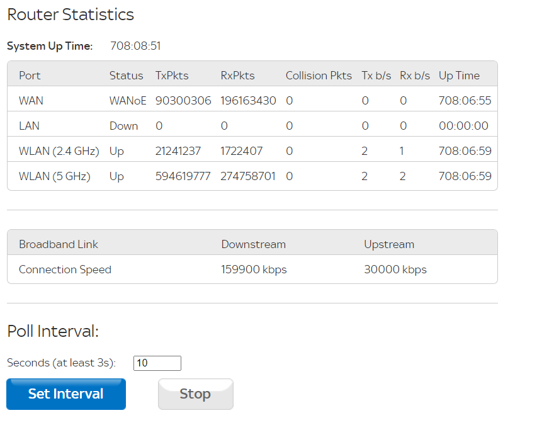Click the Collision Pkts column header

pyautogui.click(x=319, y=76)
